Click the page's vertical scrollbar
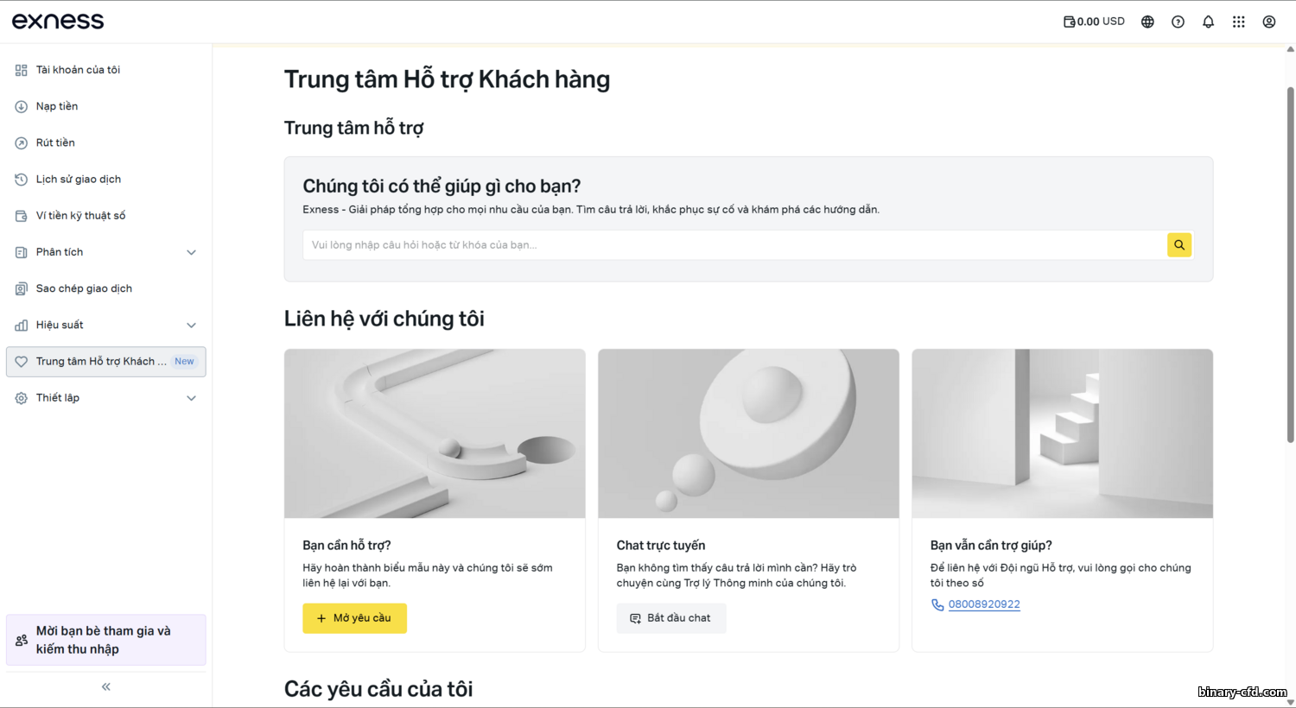1296x708 pixels. point(1290,259)
